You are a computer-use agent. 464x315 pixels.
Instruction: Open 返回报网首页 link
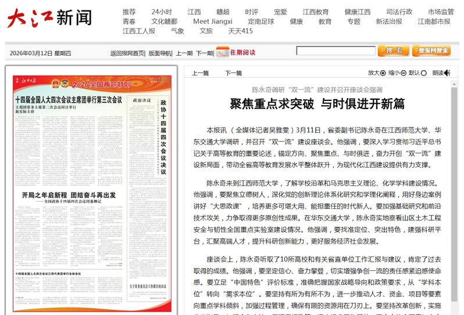pyautogui.click(x=127, y=53)
